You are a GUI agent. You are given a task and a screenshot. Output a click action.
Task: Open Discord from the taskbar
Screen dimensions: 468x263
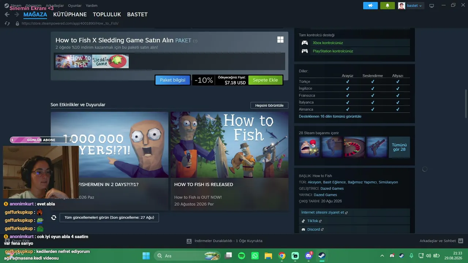pyautogui.click(x=309, y=256)
